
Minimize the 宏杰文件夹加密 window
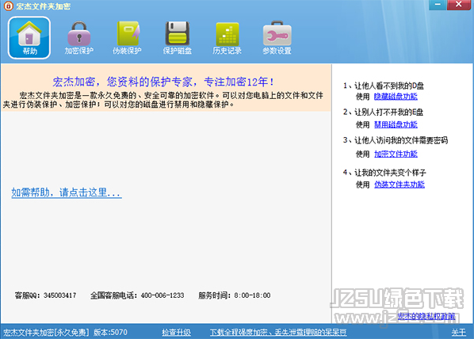(437, 5)
